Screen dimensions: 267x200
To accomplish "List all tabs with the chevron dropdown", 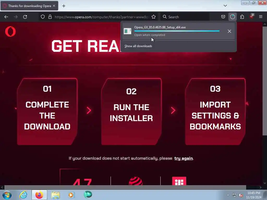I will click(x=225, y=6).
